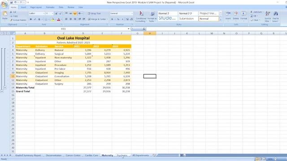Apply yellow fill color to cell
The image size is (287, 161).
[x=53, y=19]
